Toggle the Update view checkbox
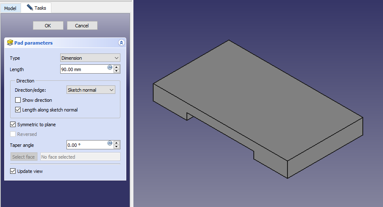The height and width of the screenshot is (207, 383). point(13,171)
